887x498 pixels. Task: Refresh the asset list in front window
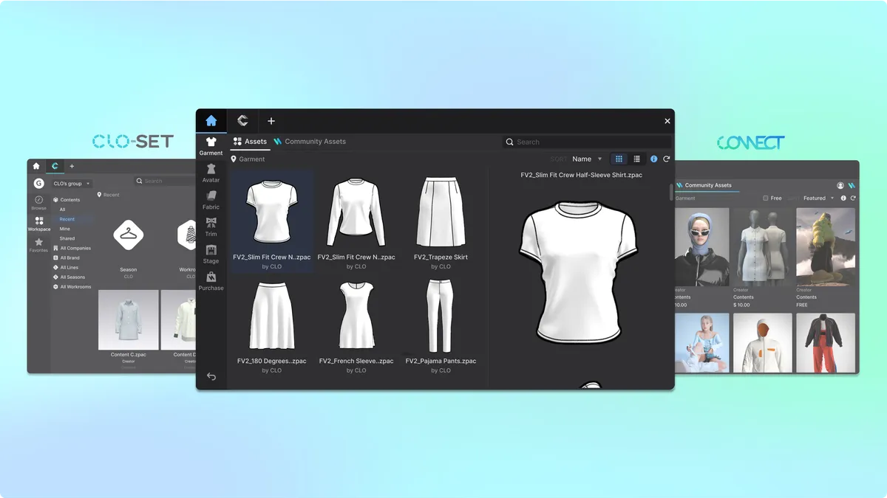[x=666, y=159]
